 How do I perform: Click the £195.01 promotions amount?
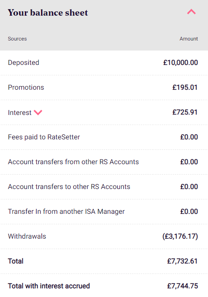click(185, 88)
